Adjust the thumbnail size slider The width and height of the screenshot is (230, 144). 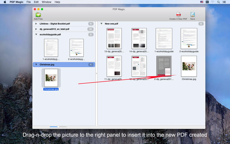(58, 127)
